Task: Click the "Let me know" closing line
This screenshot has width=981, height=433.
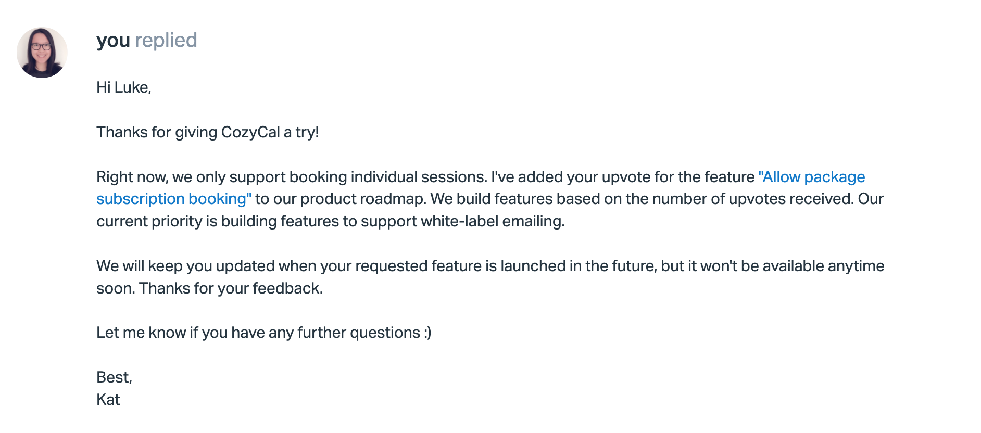Action: tap(141, 333)
